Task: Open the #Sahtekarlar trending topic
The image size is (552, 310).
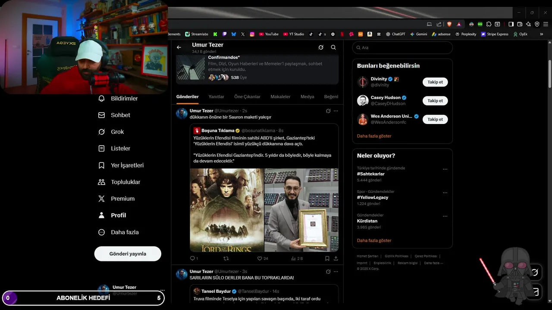Action: (371, 174)
